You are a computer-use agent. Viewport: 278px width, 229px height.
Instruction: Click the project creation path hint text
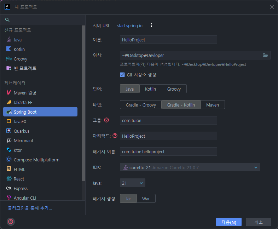click(183, 64)
